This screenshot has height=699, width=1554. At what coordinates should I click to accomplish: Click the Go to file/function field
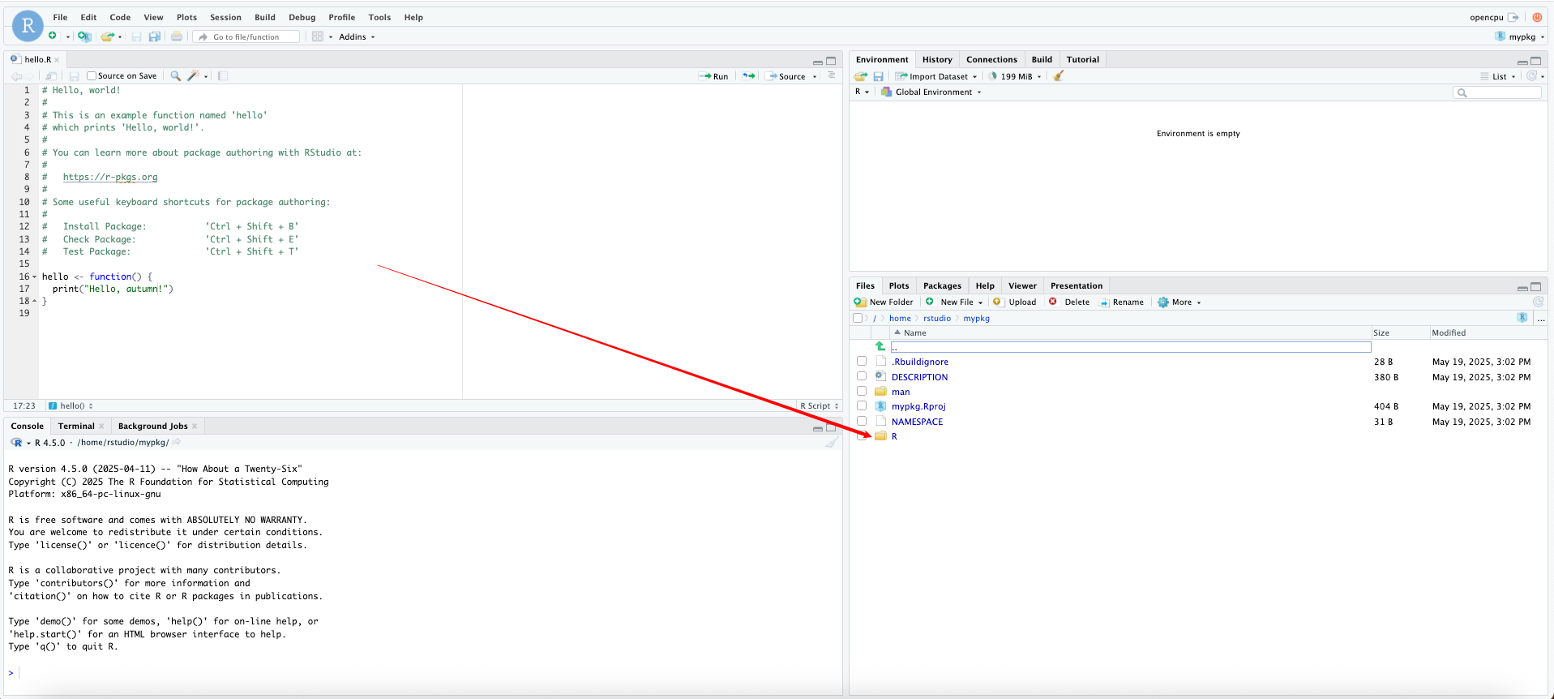click(246, 36)
